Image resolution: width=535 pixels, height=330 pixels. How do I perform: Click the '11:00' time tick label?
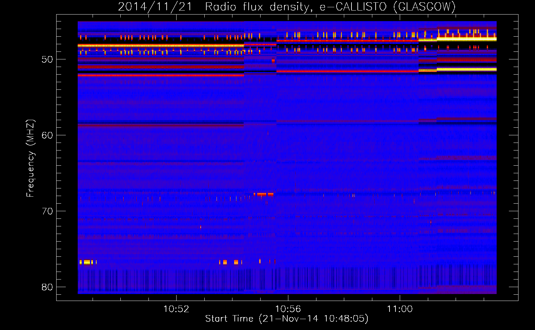coord(400,309)
